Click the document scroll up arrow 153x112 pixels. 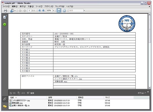tap(150, 14)
